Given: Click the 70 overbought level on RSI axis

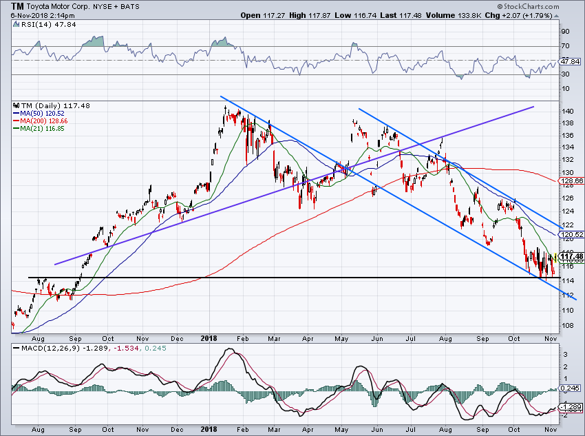Looking at the screenshot, I should [565, 46].
